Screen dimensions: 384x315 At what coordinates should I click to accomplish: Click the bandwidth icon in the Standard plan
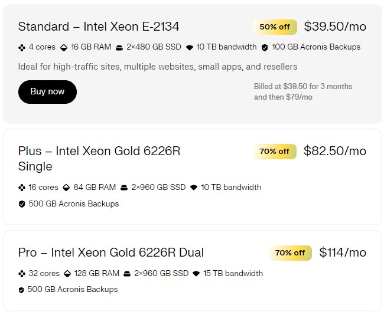[189, 47]
